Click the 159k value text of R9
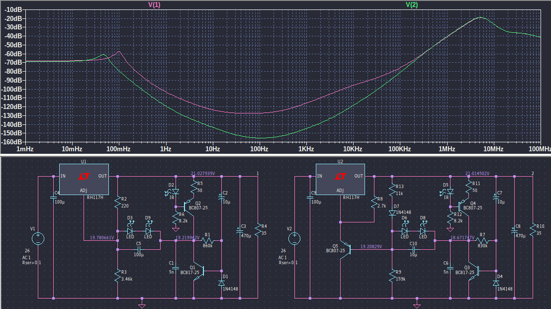551x309 pixels. click(401, 279)
